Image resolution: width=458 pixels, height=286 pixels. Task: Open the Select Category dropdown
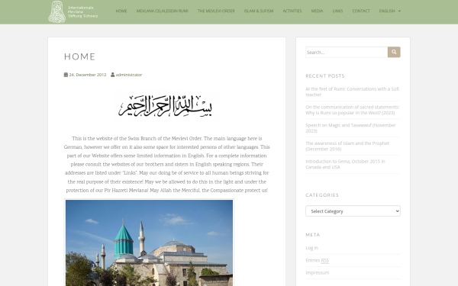tap(353, 211)
